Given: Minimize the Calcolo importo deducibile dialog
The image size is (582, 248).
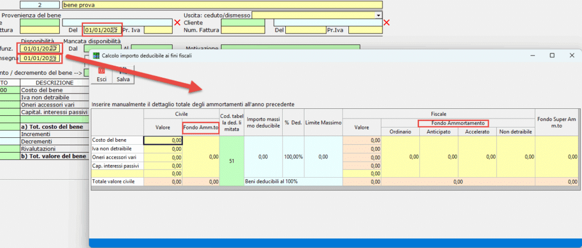Looking at the screenshot, I should [x=527, y=56].
